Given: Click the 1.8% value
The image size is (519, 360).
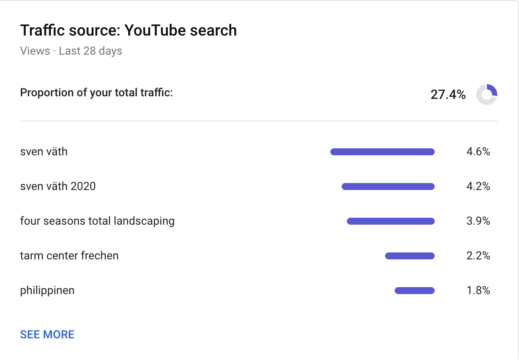Looking at the screenshot, I should [478, 291].
